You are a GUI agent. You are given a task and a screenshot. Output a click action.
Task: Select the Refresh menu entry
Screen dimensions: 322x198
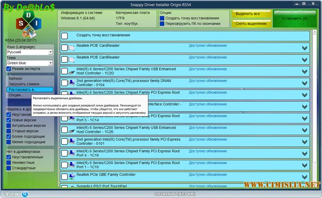point(16,78)
